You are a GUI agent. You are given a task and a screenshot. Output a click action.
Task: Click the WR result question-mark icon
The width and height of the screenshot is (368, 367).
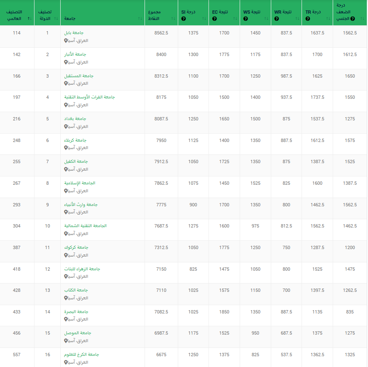click(x=276, y=19)
